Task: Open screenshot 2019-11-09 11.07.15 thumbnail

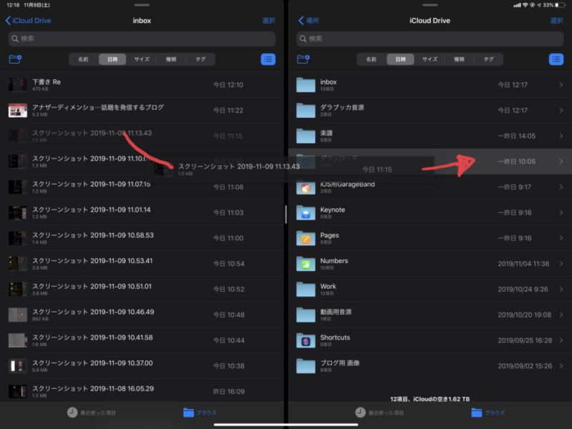Action: pyautogui.click(x=17, y=187)
